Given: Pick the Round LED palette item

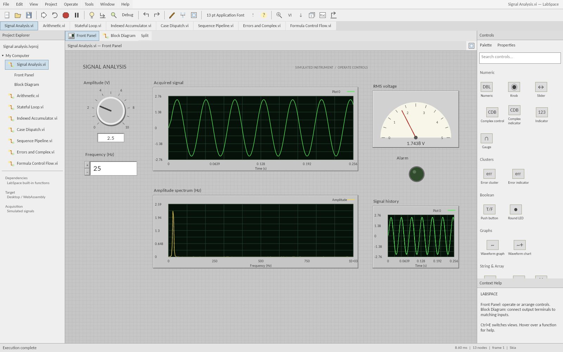Looking at the screenshot, I should click(x=516, y=209).
